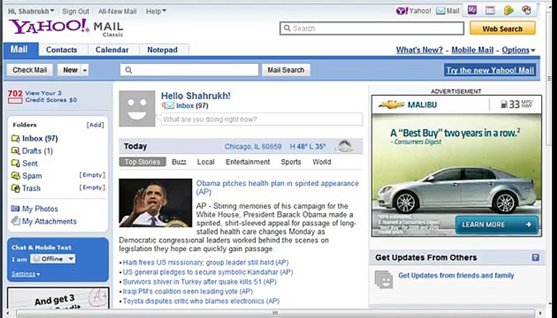Select the Local news tab
557x318 pixels.
[206, 162]
